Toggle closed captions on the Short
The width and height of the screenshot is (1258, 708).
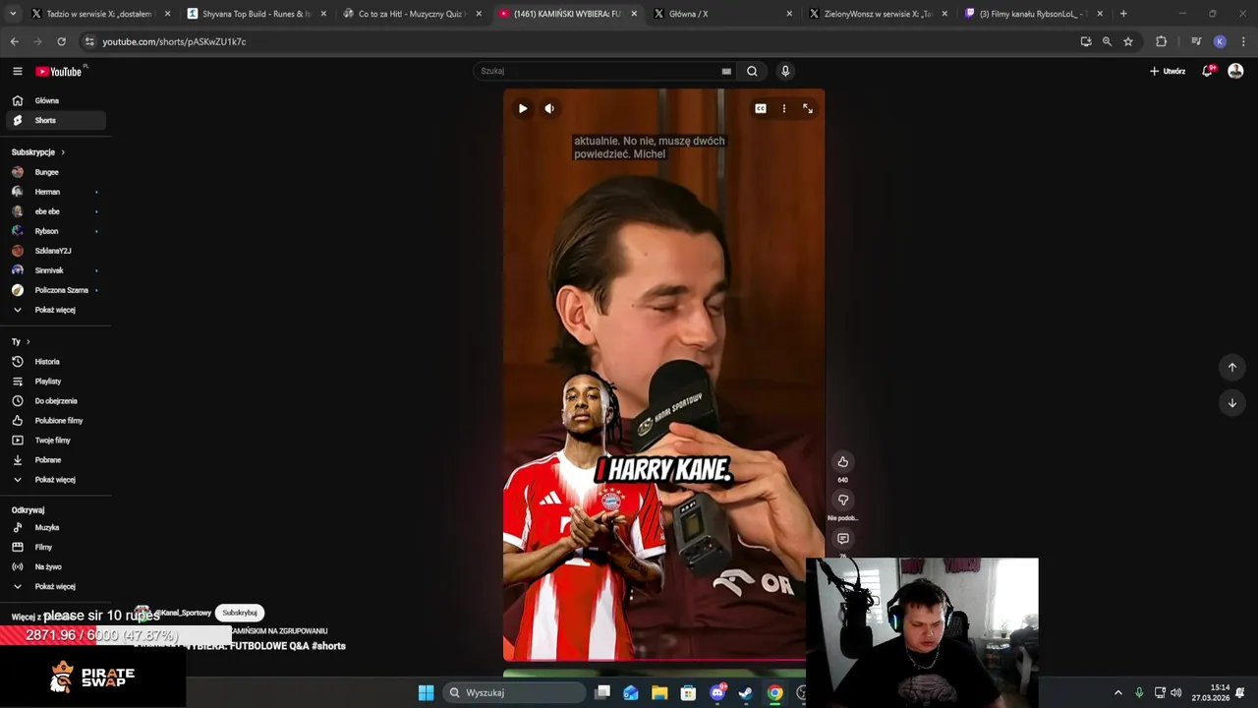pyautogui.click(x=761, y=108)
